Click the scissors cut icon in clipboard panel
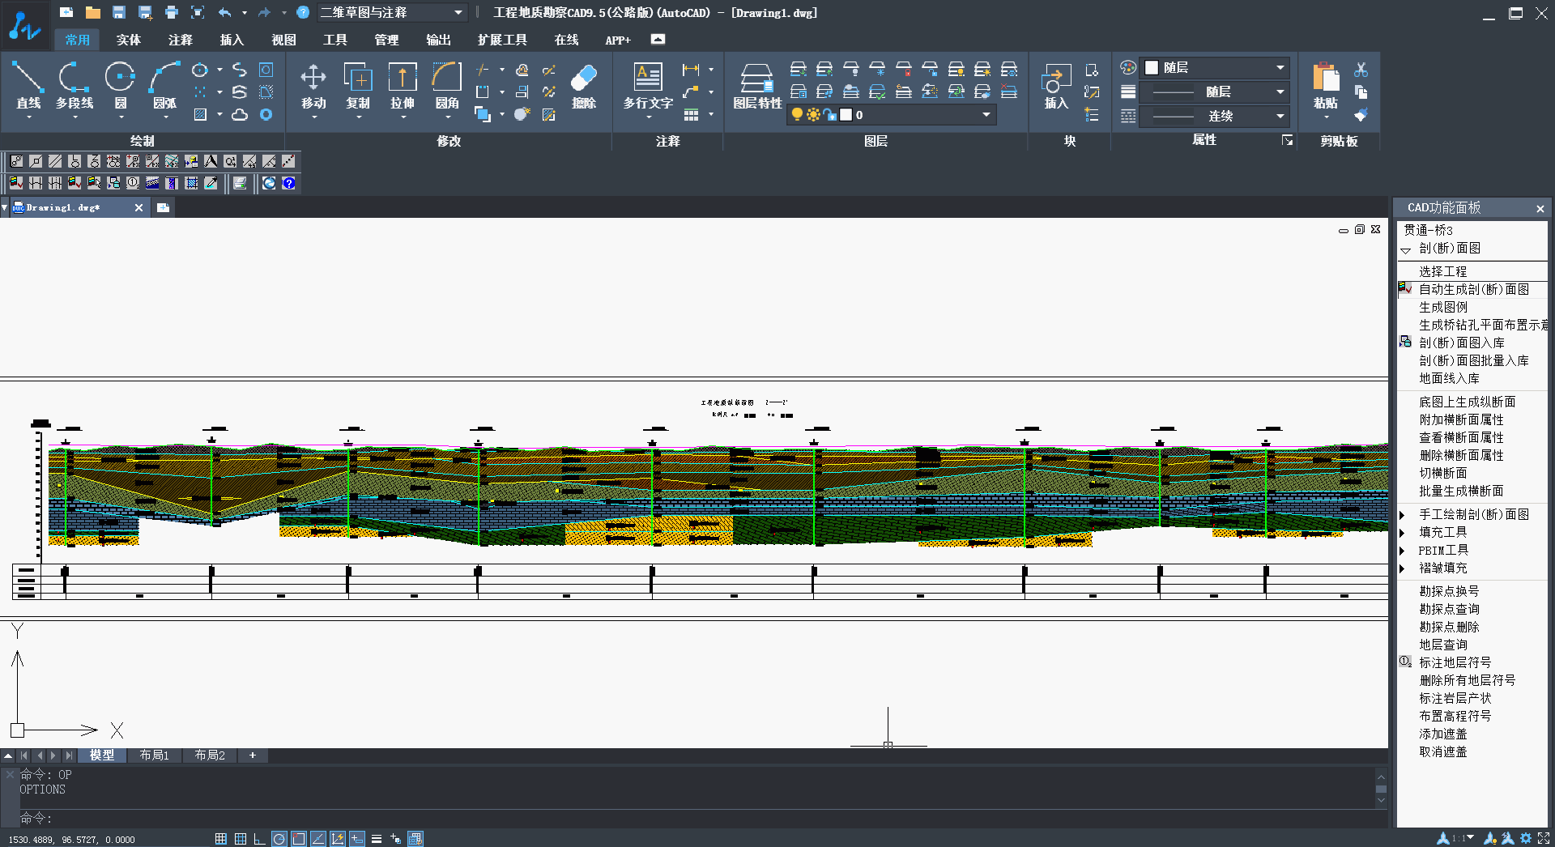 pyautogui.click(x=1361, y=70)
